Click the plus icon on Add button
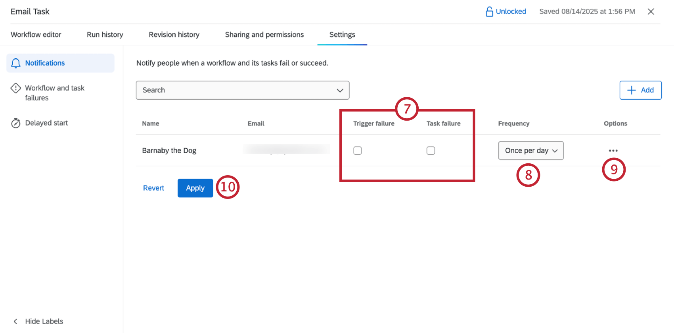The width and height of the screenshot is (674, 333). pyautogui.click(x=631, y=90)
